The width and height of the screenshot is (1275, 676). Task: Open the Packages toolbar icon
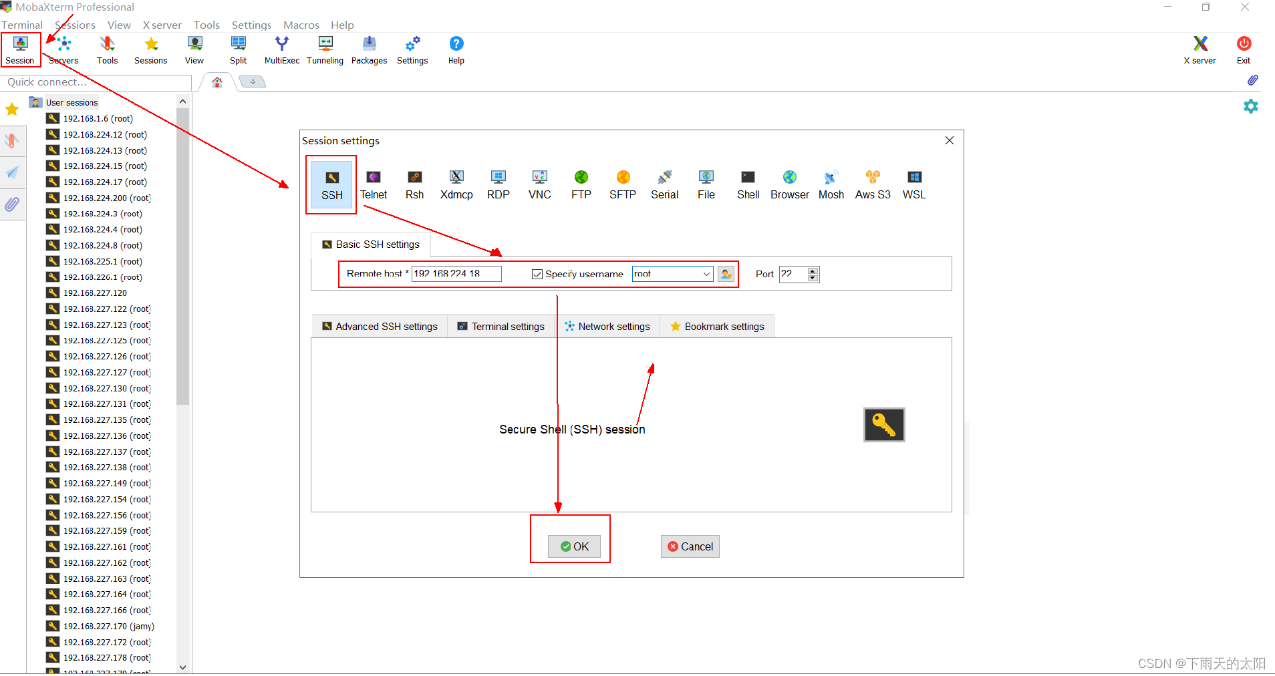coord(370,50)
